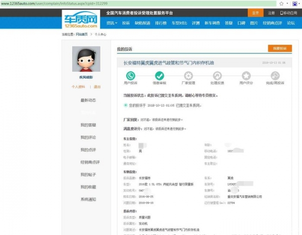Viewport: 302px width, 235px height.
Task: Open the 评测 navigation item
Action: tap(196, 23)
